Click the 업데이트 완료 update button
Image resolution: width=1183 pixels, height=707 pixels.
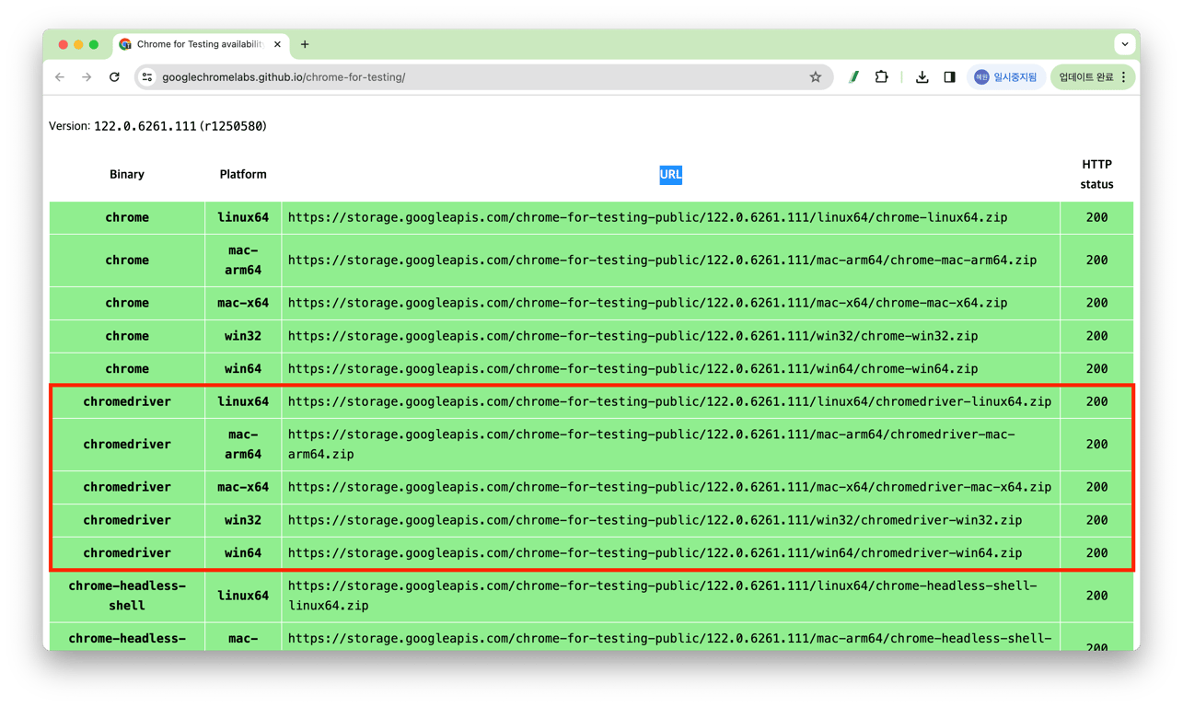click(1093, 77)
